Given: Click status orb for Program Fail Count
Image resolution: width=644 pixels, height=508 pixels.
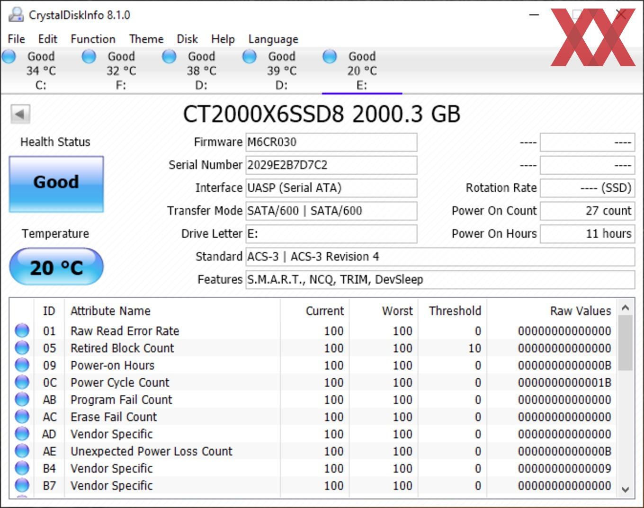Looking at the screenshot, I should click(x=22, y=399).
